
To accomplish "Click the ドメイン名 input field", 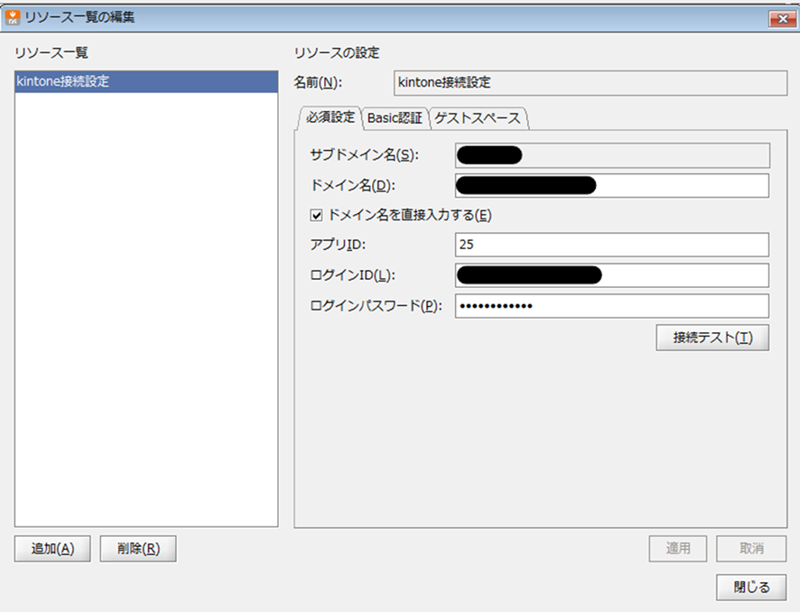I will pos(612,186).
